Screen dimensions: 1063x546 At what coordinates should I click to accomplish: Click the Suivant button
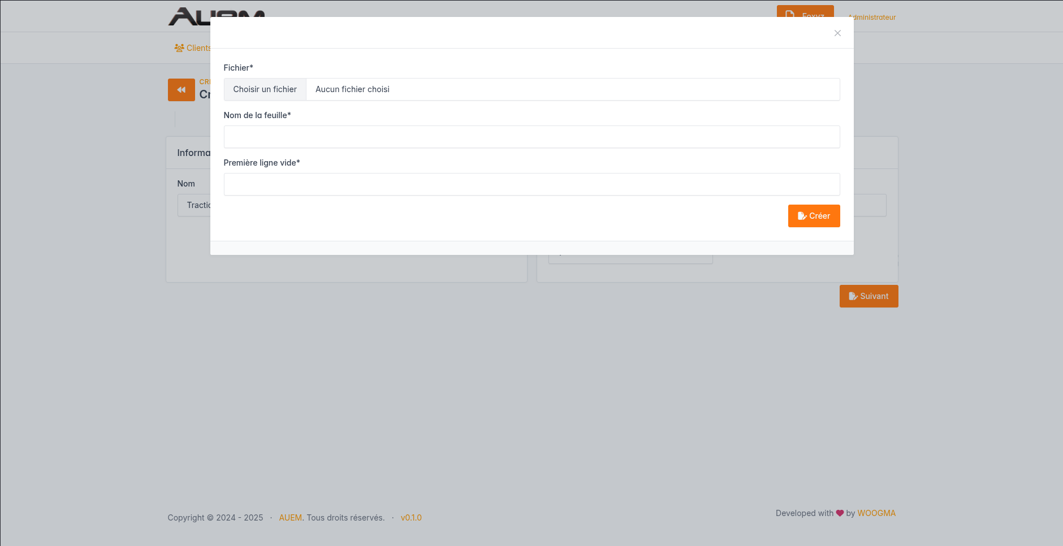click(x=868, y=296)
